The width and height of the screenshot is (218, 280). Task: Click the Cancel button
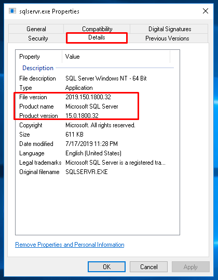(148, 267)
